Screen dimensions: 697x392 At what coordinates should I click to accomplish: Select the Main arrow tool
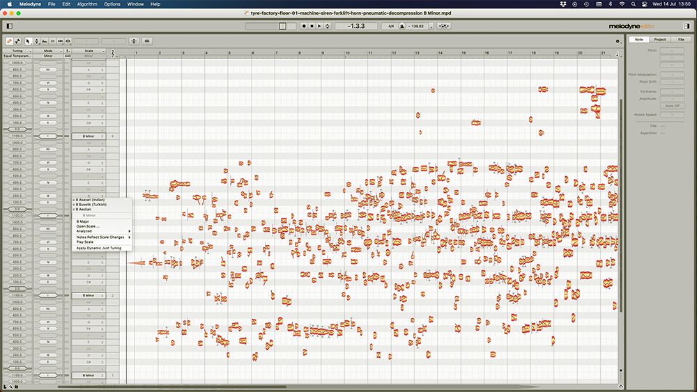[x=29, y=41]
